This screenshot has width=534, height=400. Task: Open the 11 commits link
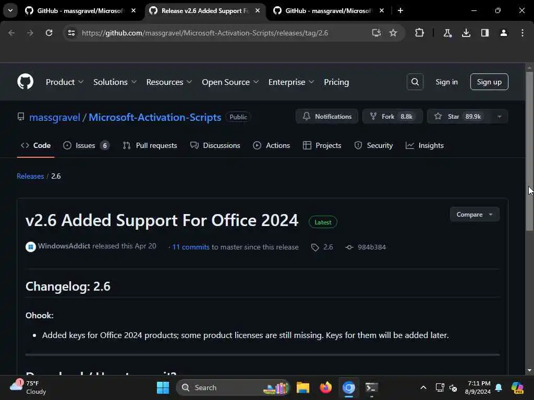[x=191, y=247]
